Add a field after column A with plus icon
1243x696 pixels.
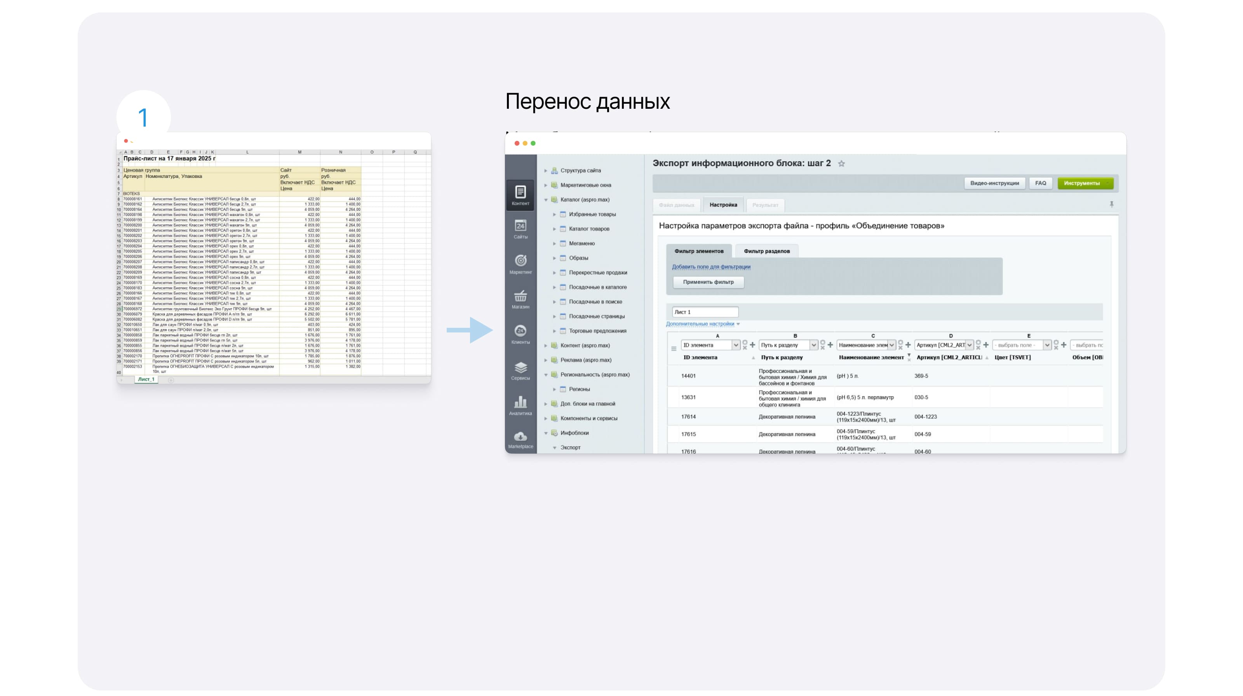(752, 345)
